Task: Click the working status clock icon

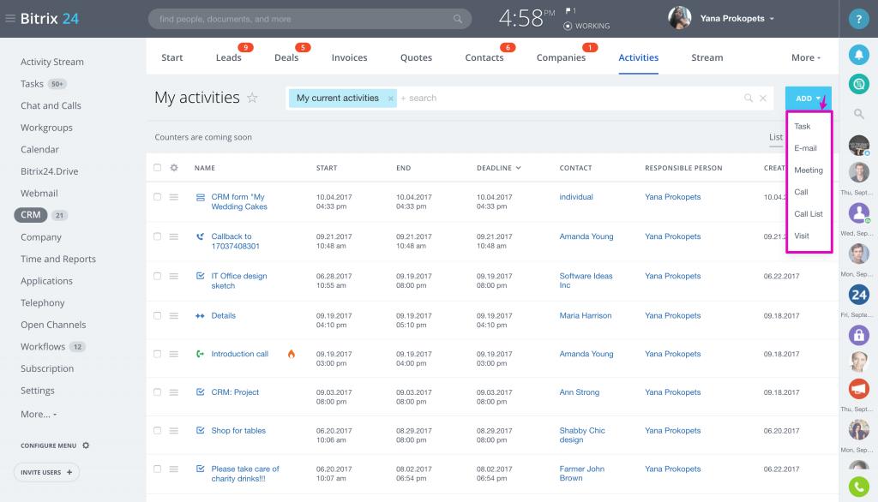Action: (x=568, y=26)
